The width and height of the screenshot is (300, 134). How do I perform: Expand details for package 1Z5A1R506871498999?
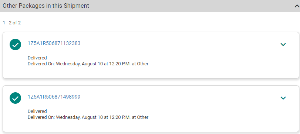pyautogui.click(x=283, y=98)
